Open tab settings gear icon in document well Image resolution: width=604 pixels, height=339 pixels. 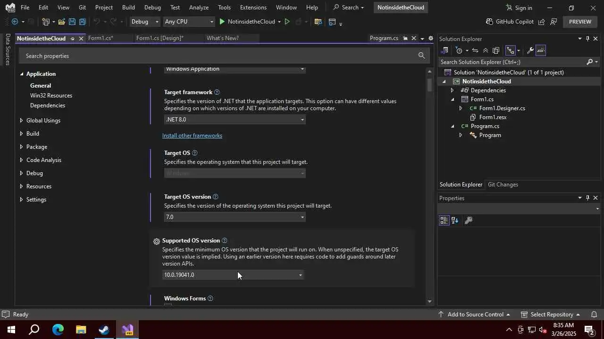pyautogui.click(x=431, y=39)
